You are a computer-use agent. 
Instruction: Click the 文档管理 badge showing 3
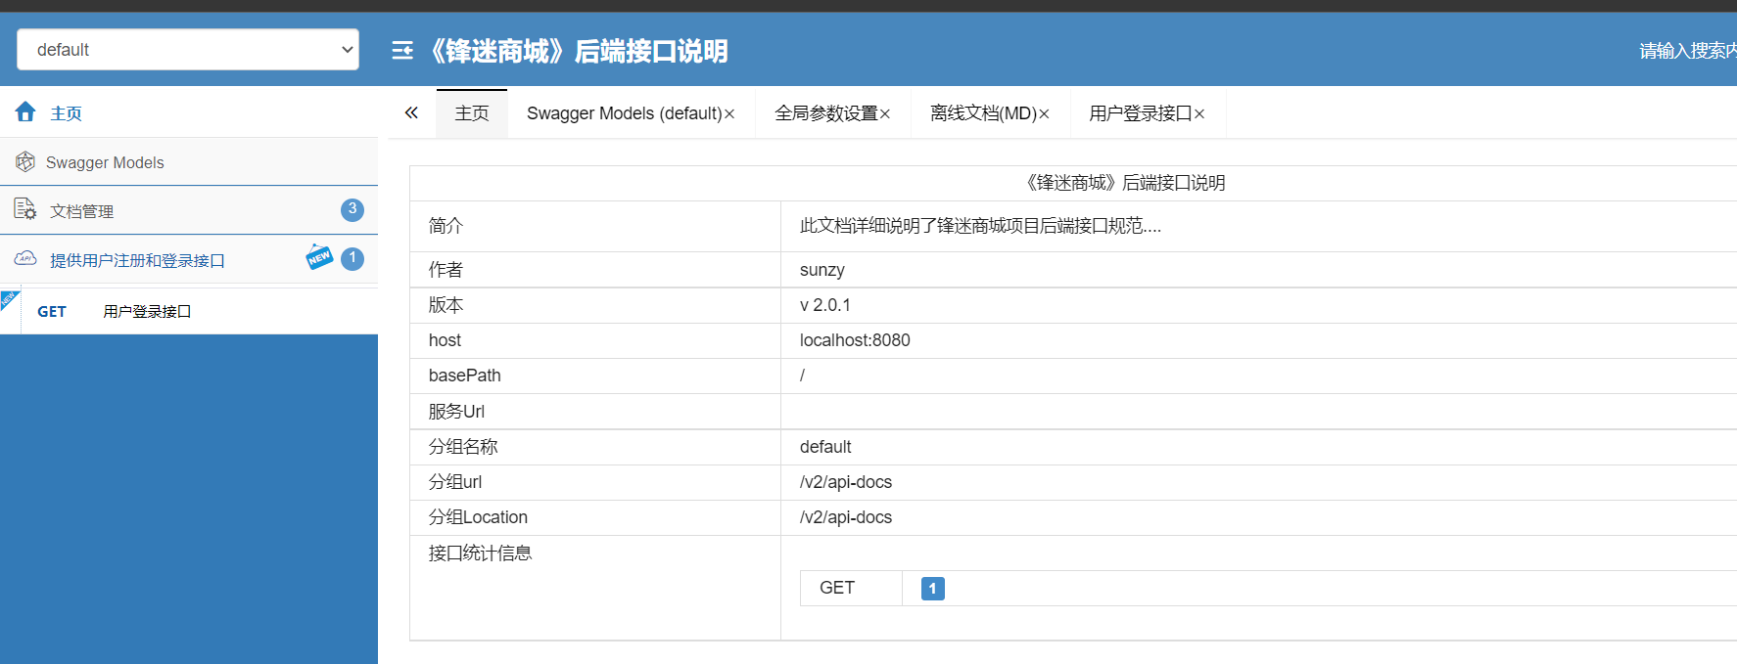352,209
